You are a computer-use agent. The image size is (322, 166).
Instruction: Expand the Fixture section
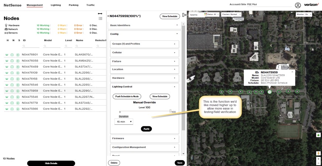(x=145, y=61)
